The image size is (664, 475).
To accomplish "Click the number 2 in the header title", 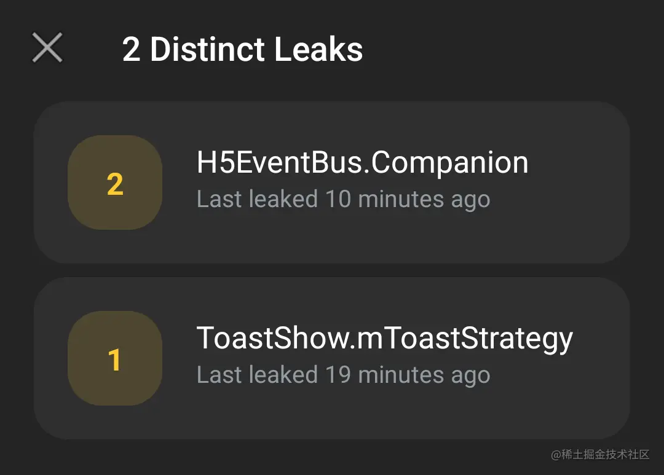I will click(131, 49).
